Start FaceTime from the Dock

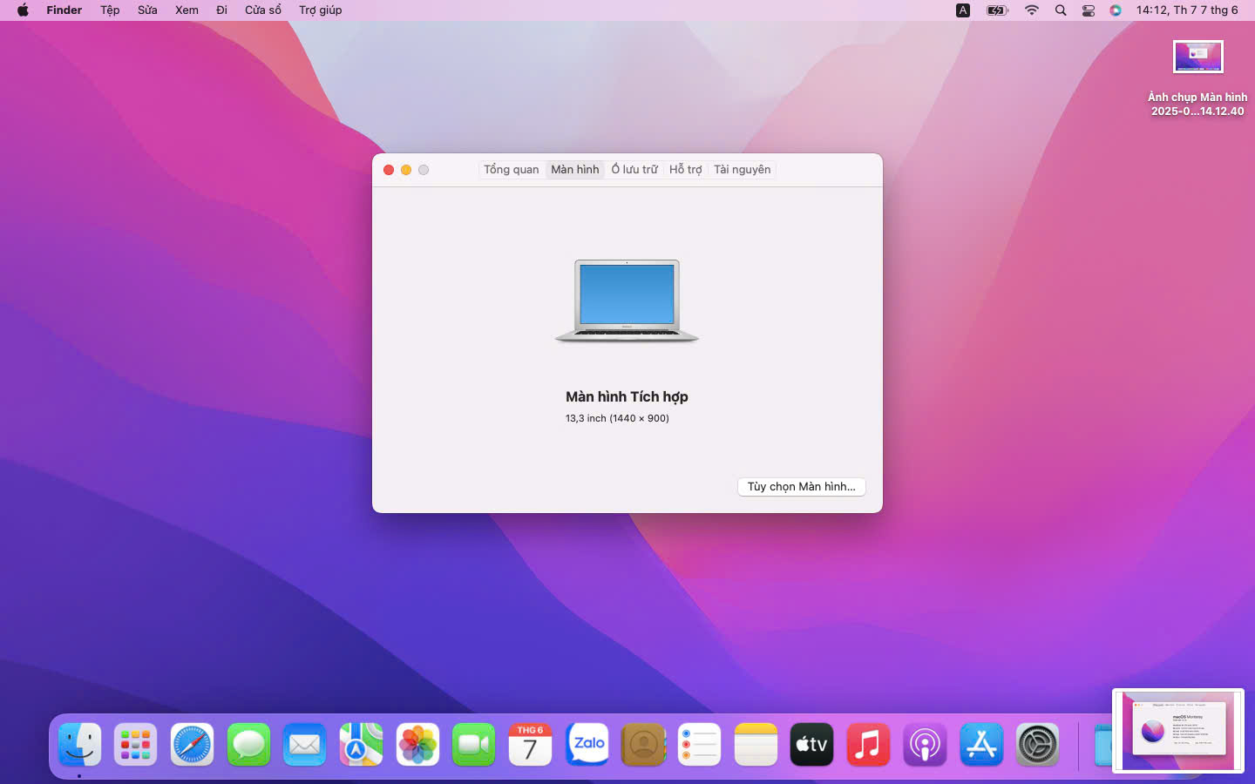(473, 745)
